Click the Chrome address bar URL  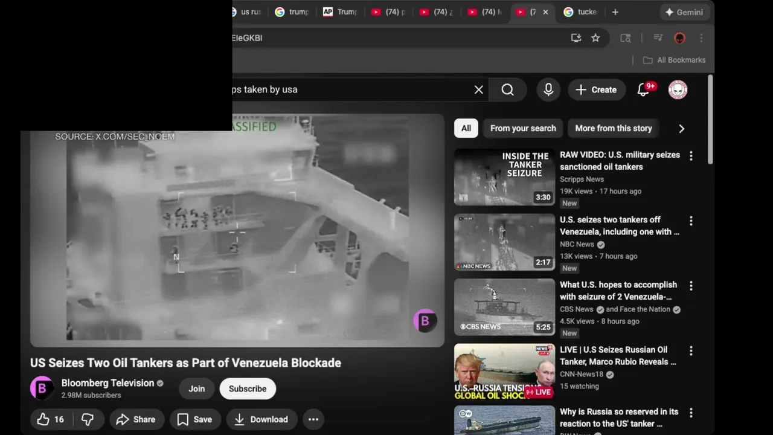coord(399,38)
